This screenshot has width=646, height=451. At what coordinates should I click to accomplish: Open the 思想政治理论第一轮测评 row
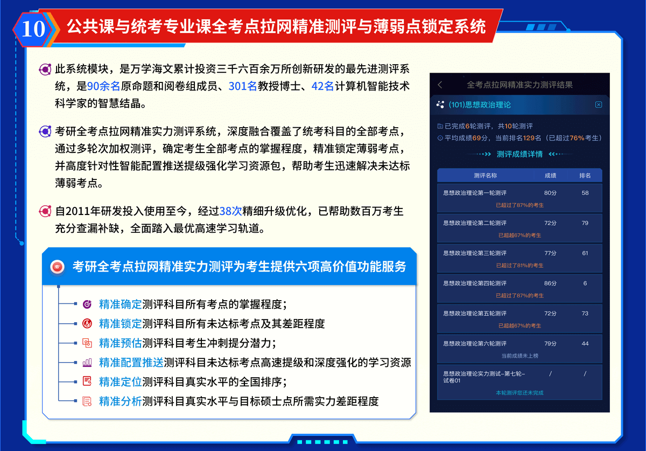pyautogui.click(x=519, y=198)
